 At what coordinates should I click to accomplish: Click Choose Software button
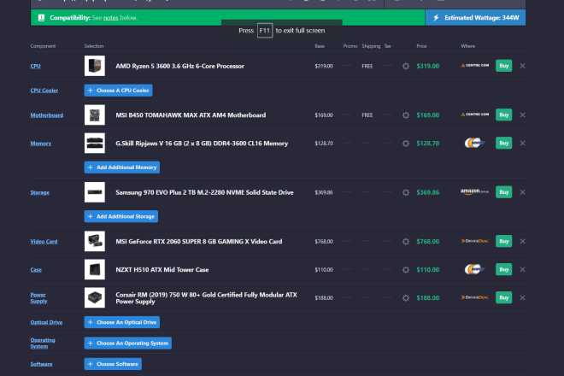click(113, 364)
